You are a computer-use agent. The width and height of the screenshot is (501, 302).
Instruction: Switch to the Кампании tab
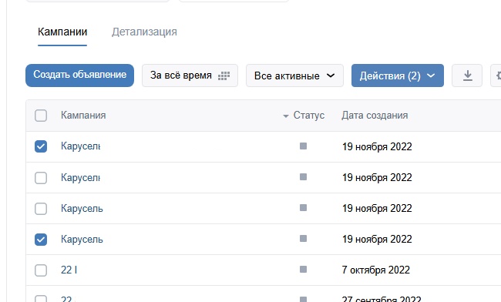(x=62, y=32)
